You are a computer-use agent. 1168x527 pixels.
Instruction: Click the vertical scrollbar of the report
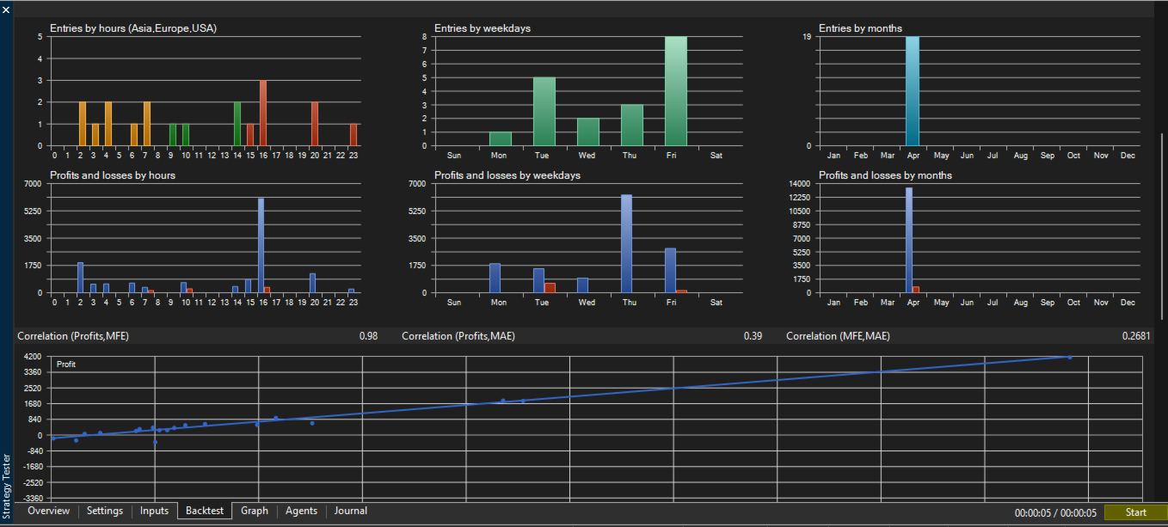tap(1162, 225)
